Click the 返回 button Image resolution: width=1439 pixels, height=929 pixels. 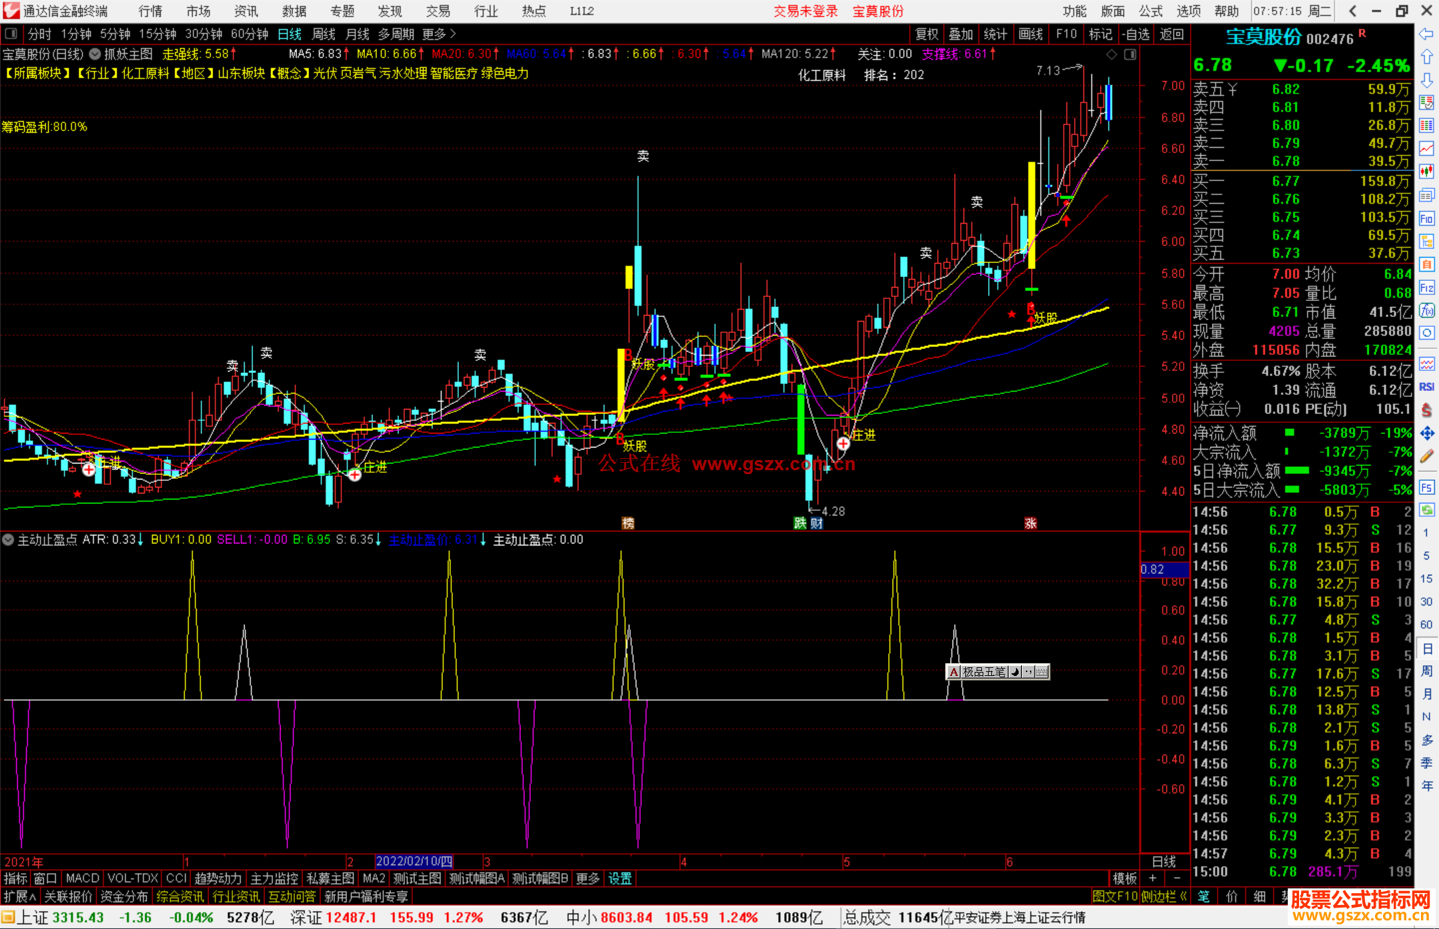(x=1171, y=34)
